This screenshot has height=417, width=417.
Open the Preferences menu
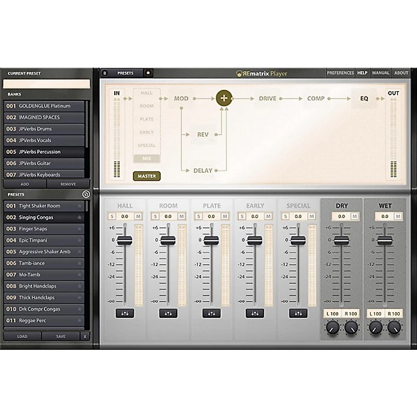(340, 73)
